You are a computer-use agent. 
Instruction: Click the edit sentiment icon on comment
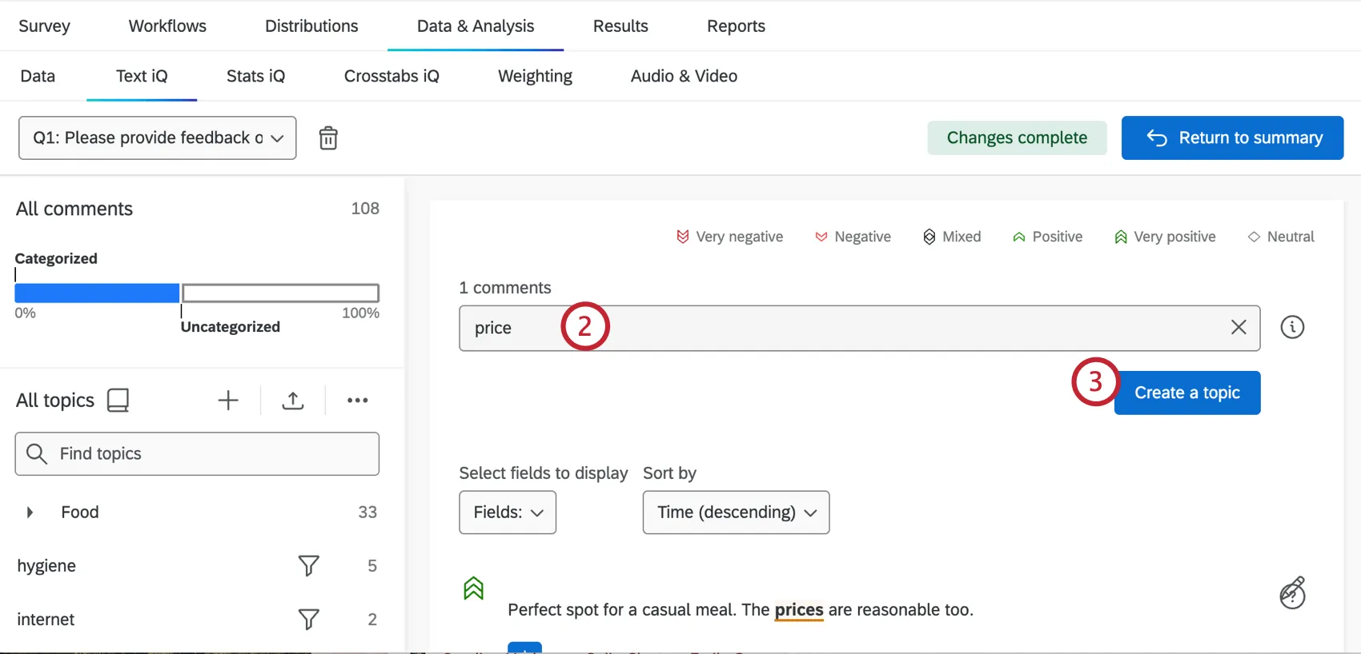(x=1292, y=593)
